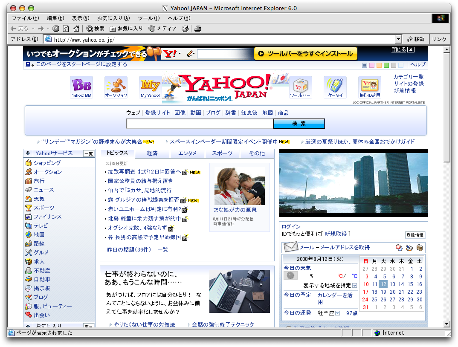Click the Autos (自動車) sidebar icon
The height and width of the screenshot is (347, 458).
tap(28, 280)
